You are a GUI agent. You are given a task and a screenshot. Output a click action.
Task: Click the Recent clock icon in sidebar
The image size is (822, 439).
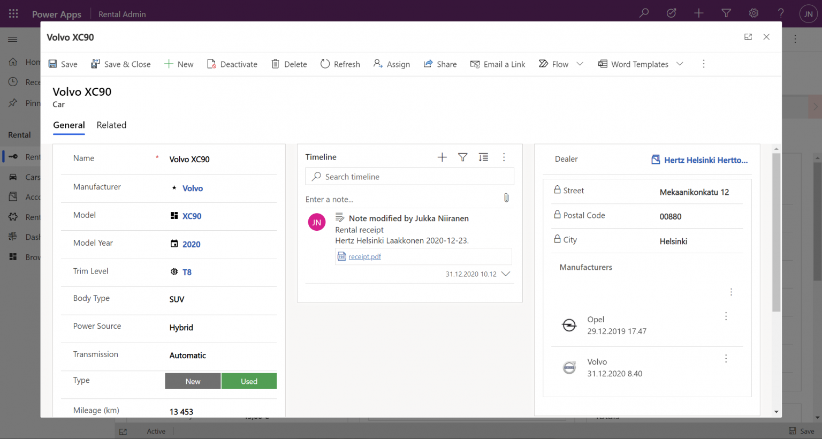pyautogui.click(x=13, y=82)
